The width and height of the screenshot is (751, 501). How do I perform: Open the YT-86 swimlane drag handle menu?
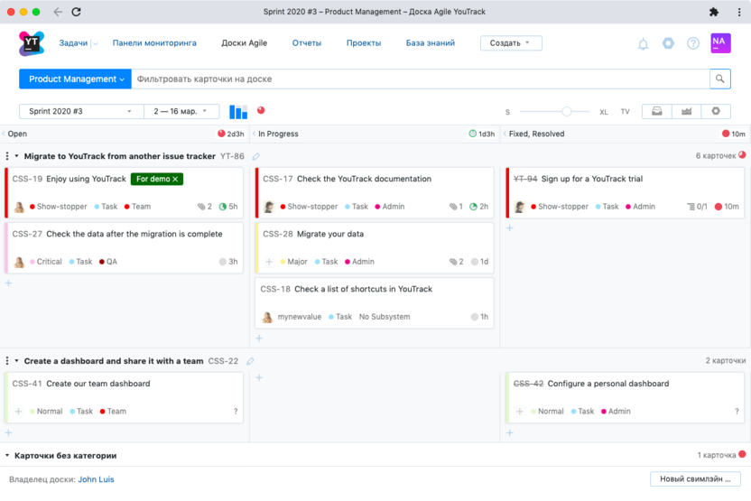(x=6, y=156)
